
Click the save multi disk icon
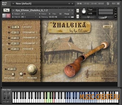(x=118, y=4)
